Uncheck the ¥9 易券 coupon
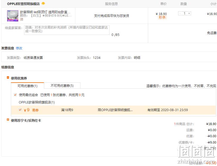 pos(20,110)
